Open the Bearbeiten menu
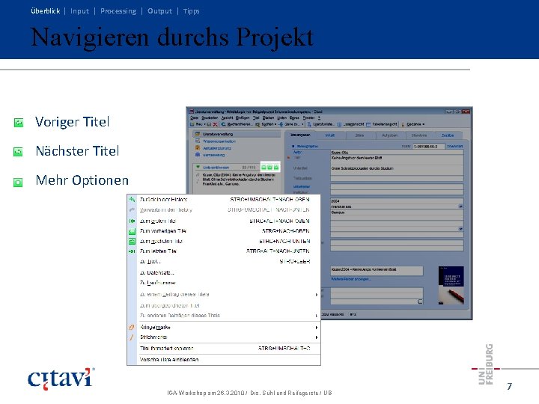539x404 pixels. 210,118
